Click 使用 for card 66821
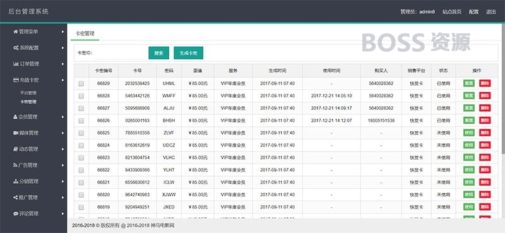 469,182
